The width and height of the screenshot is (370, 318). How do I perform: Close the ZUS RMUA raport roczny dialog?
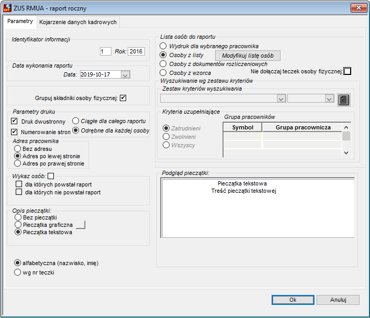point(358,7)
